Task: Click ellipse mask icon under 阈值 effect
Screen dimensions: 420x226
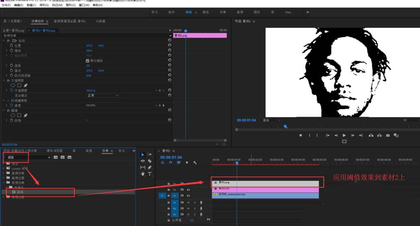Action: click(13, 115)
